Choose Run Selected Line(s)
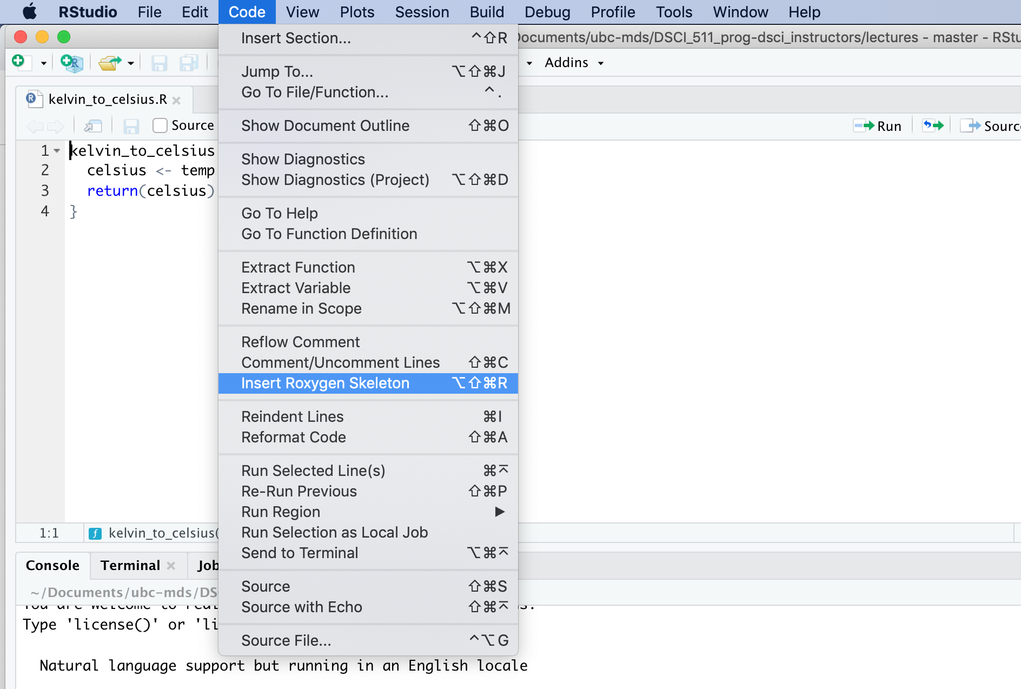Screen dimensions: 1021x689 (368, 471)
